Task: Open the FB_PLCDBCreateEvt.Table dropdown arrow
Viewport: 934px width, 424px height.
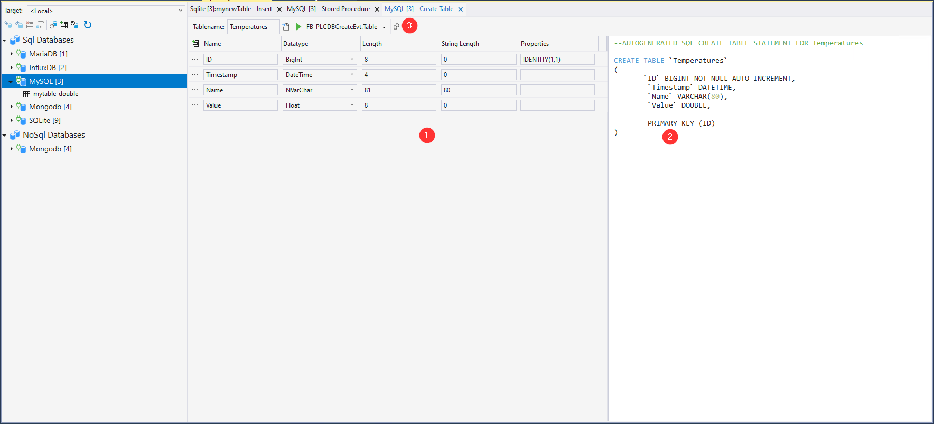Action: coord(384,27)
